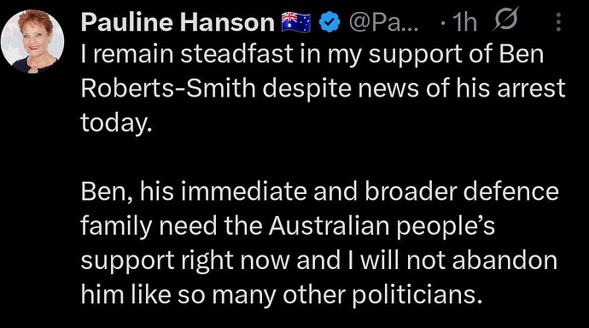This screenshot has width=589, height=328.
Task: Click the paragraph starting "Ben, his immediate"
Action: point(319,243)
